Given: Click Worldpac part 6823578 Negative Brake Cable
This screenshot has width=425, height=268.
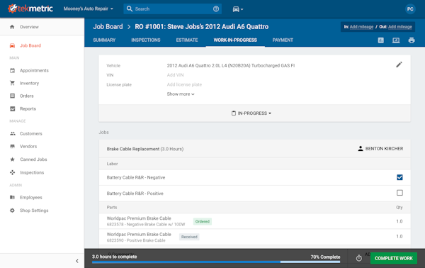Looking at the screenshot, I should [146, 221].
